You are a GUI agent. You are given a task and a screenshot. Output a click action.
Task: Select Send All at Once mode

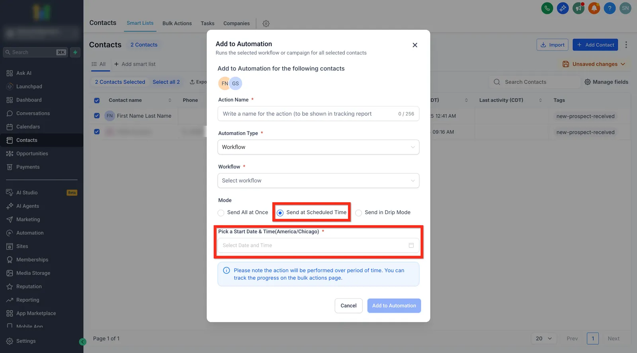tap(221, 213)
